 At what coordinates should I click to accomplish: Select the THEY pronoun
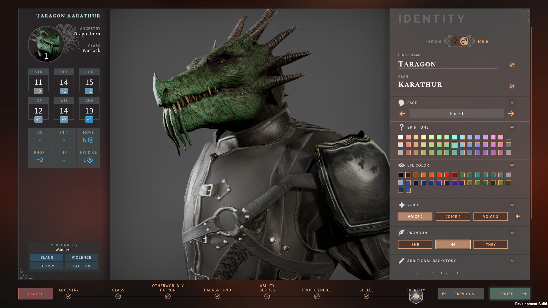click(490, 244)
